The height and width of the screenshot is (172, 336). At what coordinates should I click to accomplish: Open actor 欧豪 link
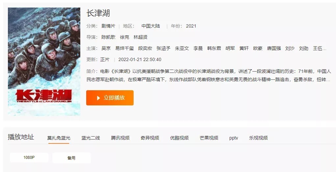point(258,48)
